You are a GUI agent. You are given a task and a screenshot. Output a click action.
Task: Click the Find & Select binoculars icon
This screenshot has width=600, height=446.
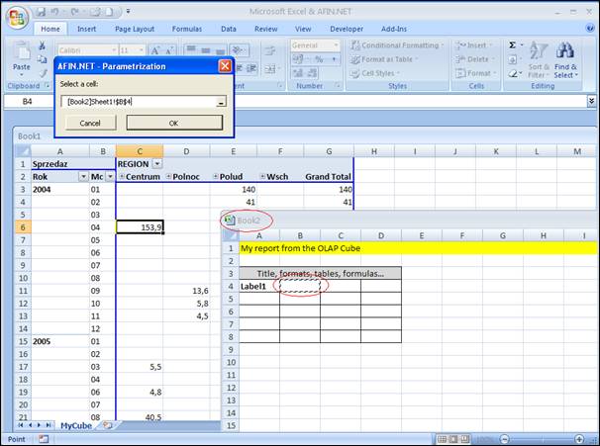click(565, 50)
